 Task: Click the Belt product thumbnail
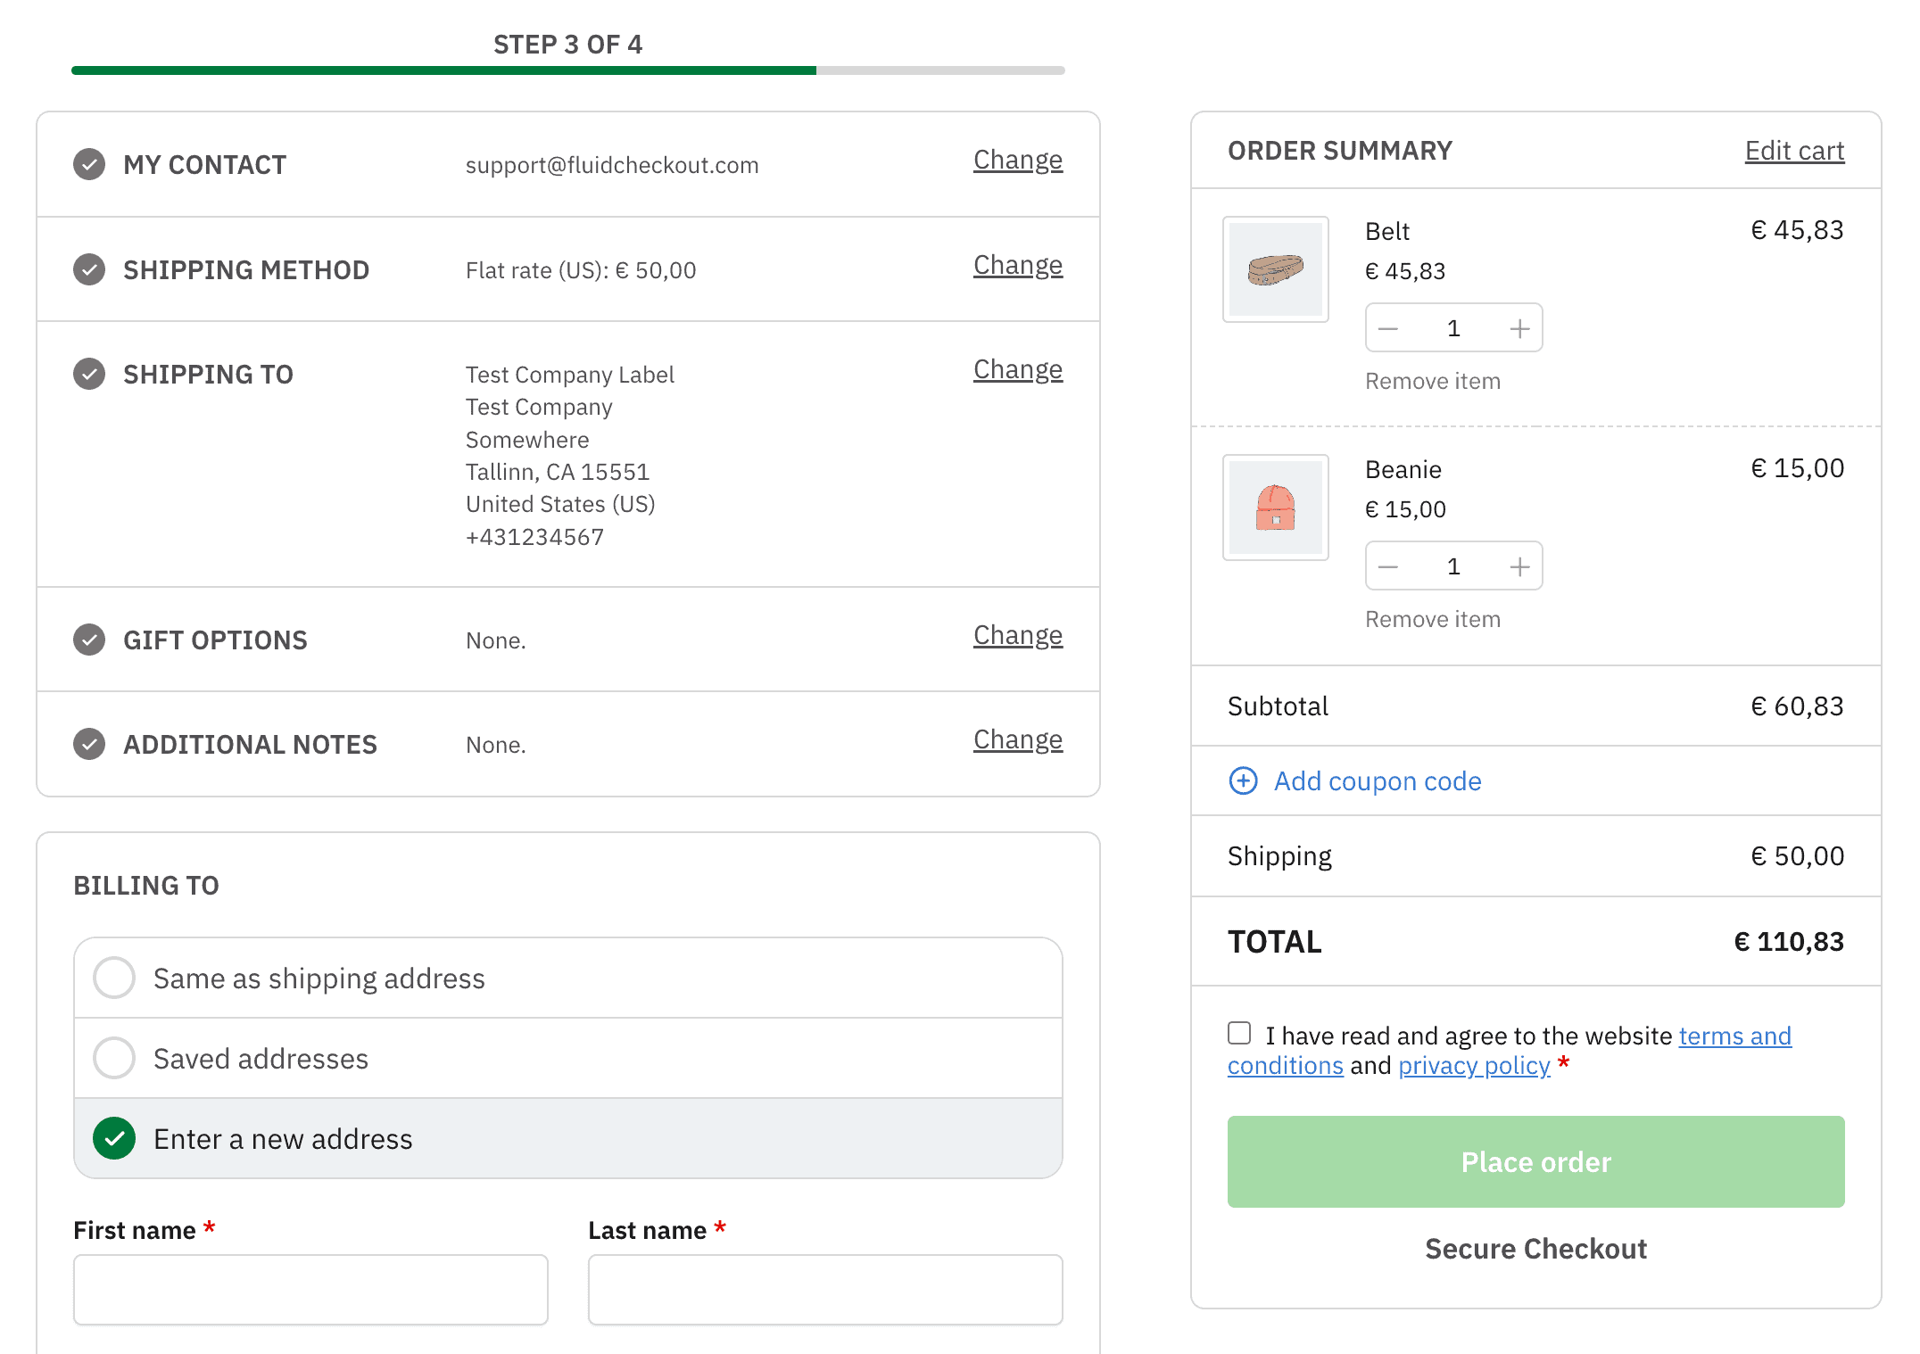[1275, 269]
